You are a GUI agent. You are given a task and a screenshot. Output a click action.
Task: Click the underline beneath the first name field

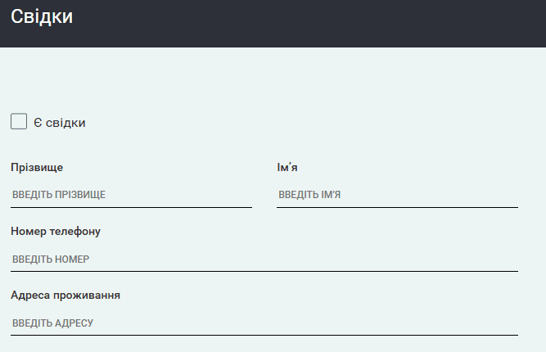coord(397,207)
